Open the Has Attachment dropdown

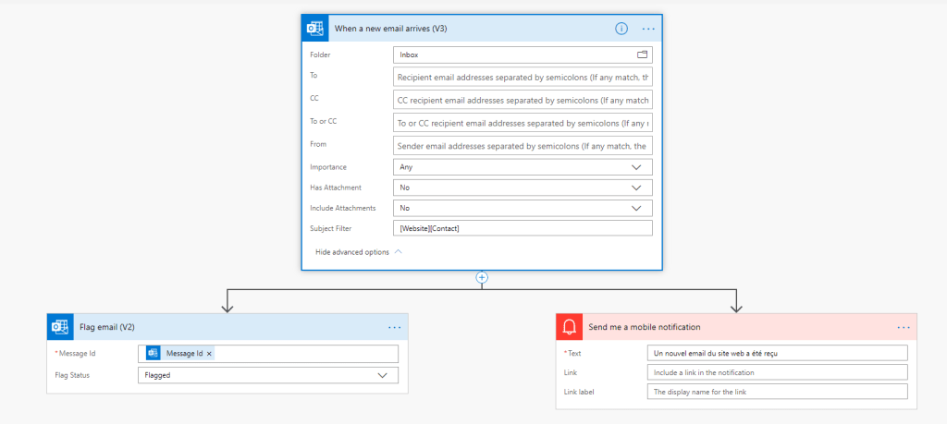click(x=635, y=188)
